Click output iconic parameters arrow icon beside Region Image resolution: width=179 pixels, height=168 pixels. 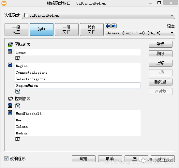[10, 65]
